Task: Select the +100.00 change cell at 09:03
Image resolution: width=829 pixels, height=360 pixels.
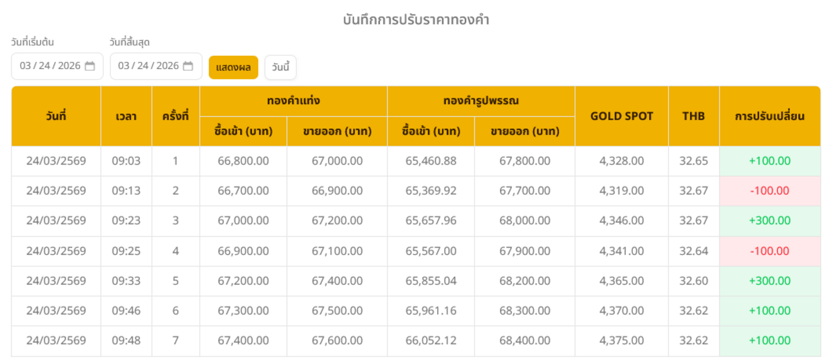Action: coord(769,161)
